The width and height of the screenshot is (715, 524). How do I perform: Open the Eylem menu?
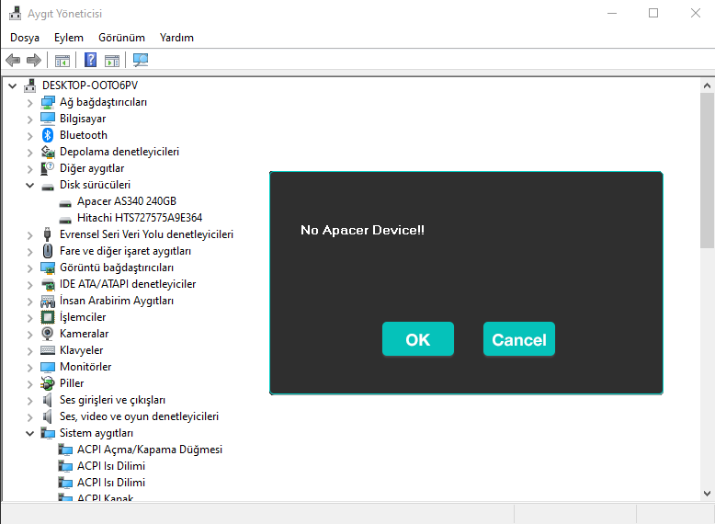click(x=69, y=38)
